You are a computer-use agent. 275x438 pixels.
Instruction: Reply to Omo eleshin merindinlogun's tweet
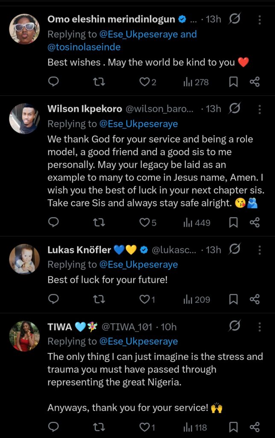click(x=53, y=82)
